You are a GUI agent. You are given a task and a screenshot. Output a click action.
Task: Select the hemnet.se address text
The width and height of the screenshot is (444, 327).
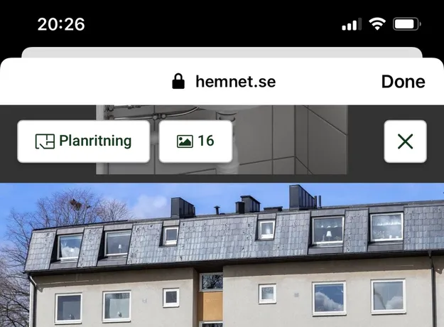tap(236, 82)
